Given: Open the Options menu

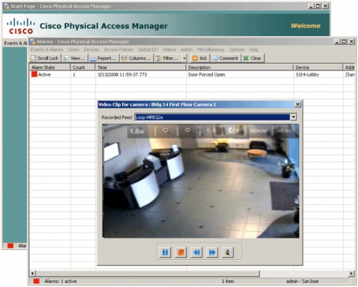Looking at the screenshot, I should click(x=237, y=50).
